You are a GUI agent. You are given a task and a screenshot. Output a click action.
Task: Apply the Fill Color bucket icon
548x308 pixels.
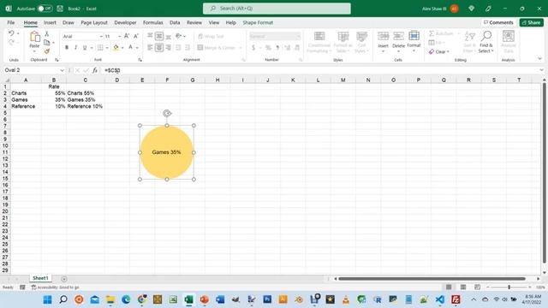click(x=116, y=48)
